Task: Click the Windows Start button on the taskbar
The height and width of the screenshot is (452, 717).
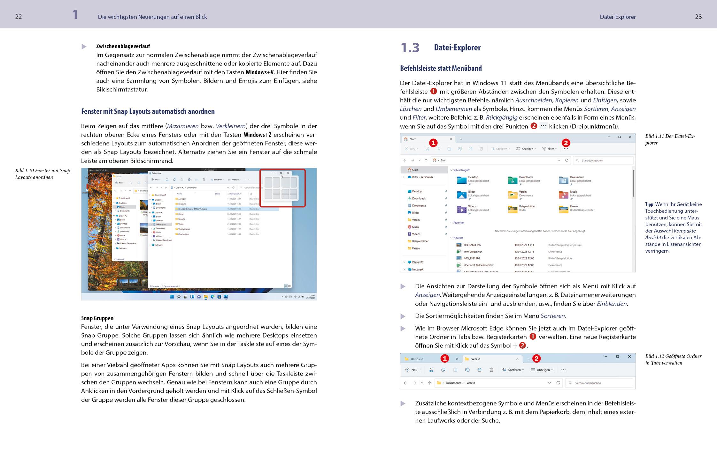Action: tap(172, 297)
